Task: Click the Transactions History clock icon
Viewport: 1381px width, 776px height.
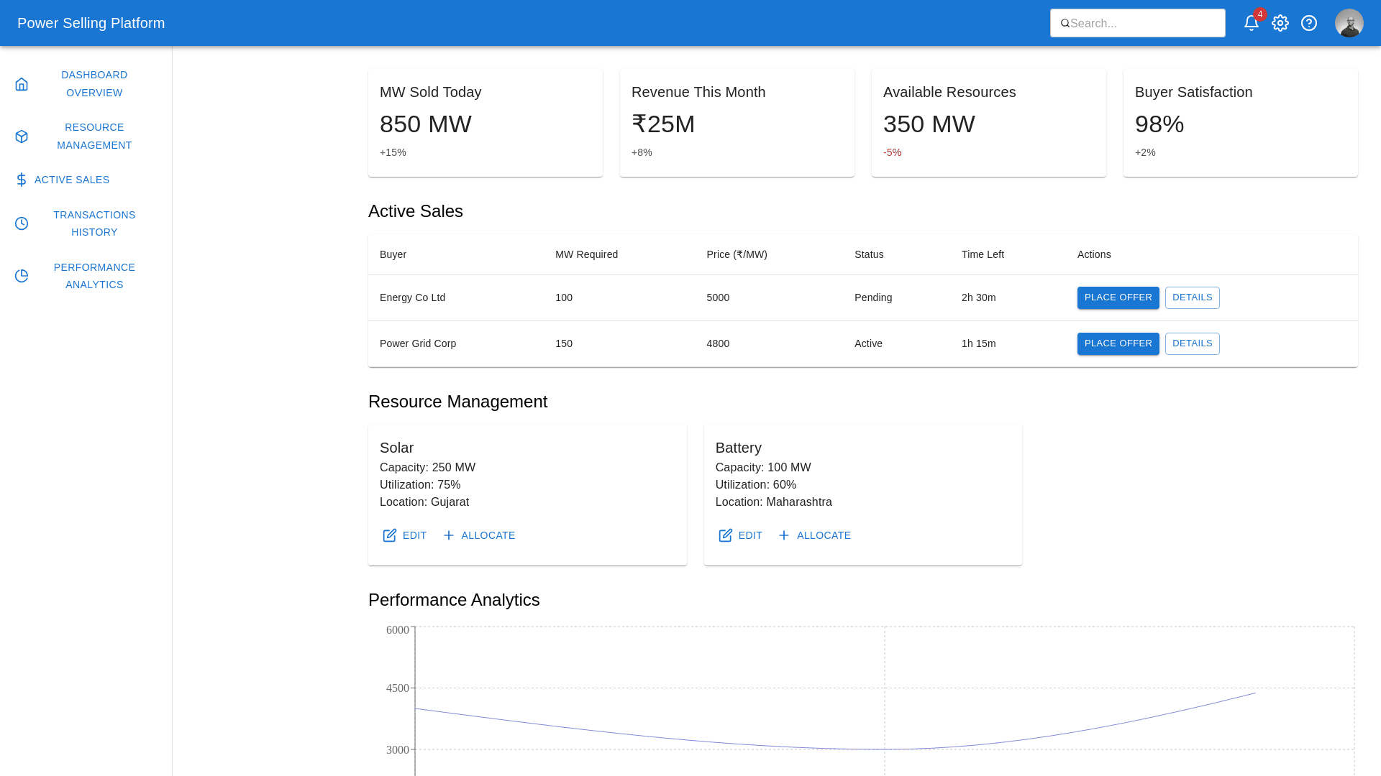Action: (22, 223)
